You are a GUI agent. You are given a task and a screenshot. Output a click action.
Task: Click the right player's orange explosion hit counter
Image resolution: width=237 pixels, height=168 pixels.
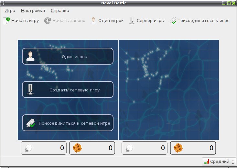193,148
